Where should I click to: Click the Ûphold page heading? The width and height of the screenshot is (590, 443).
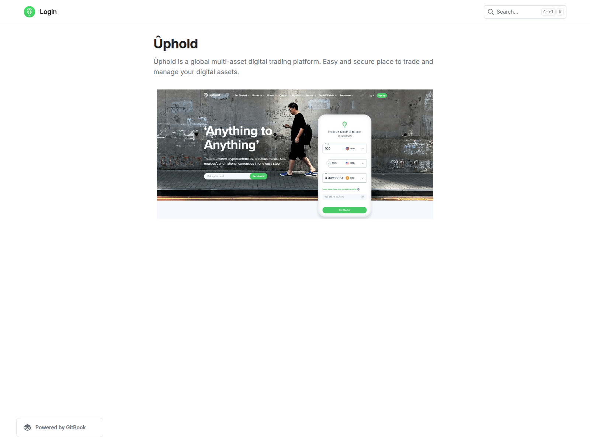[x=176, y=43]
